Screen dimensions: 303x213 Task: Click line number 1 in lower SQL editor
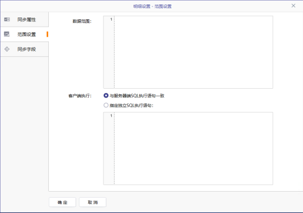tap(111, 116)
